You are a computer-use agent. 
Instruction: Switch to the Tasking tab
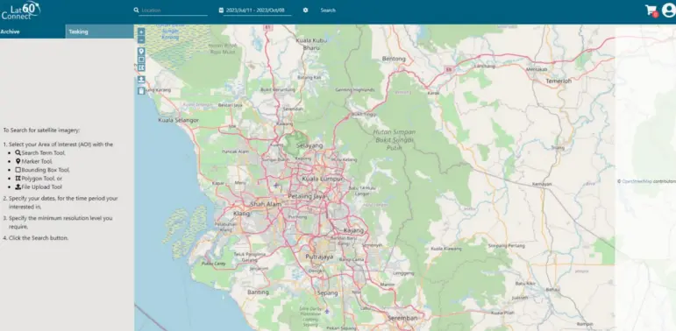click(x=100, y=32)
